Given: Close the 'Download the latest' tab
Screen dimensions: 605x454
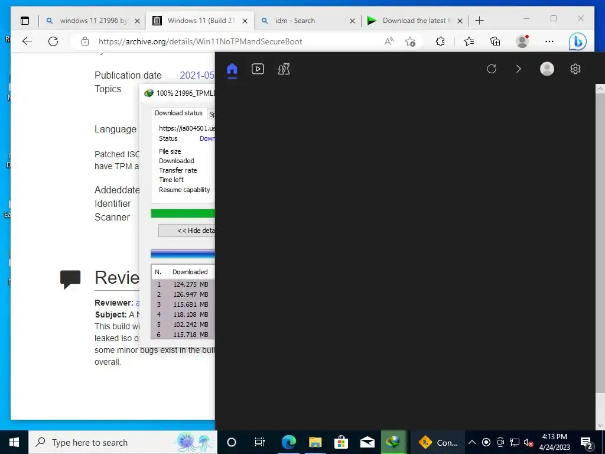Looking at the screenshot, I should 460,21.
